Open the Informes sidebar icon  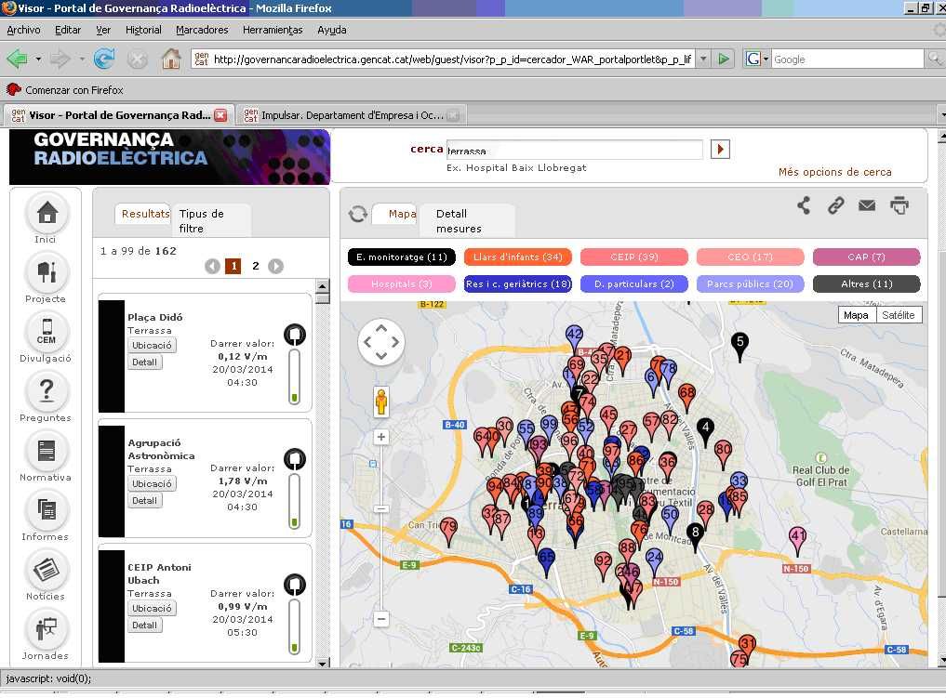[x=47, y=510]
